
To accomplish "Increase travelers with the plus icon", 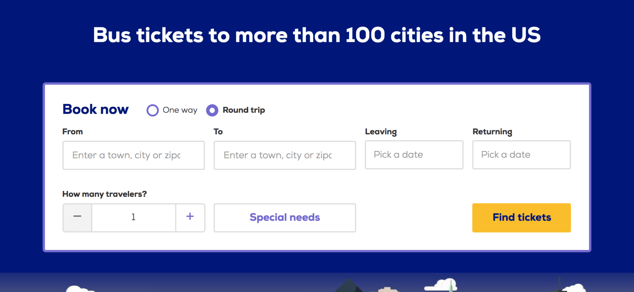I will coord(190,217).
